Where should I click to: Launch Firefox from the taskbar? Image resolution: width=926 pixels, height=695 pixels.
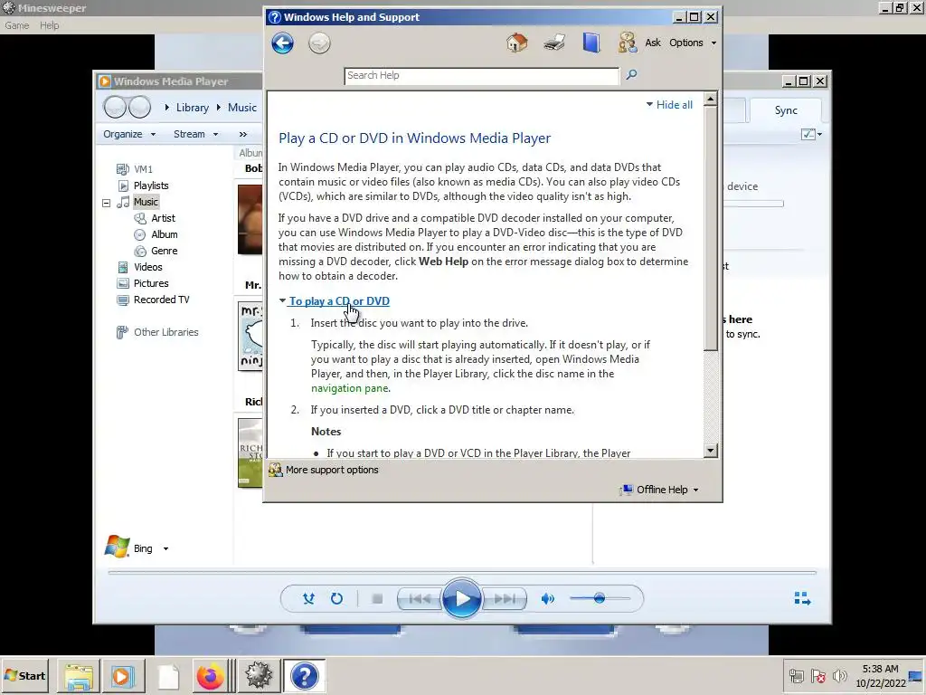tap(210, 676)
